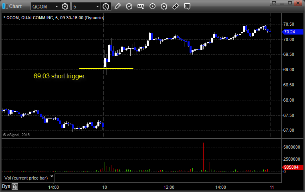Maximize the Chart window
Image resolution: width=305 pixels, height=192 pixels.
pyautogui.click(x=290, y=3)
